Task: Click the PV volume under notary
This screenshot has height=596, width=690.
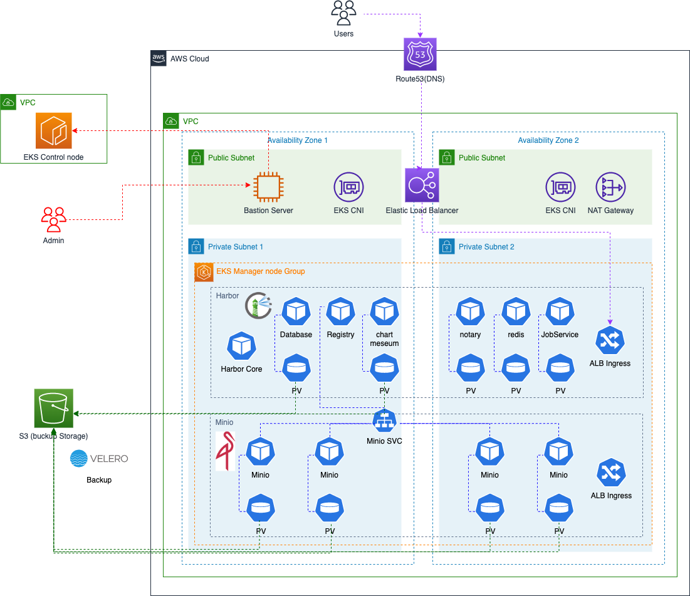Action: click(x=471, y=367)
